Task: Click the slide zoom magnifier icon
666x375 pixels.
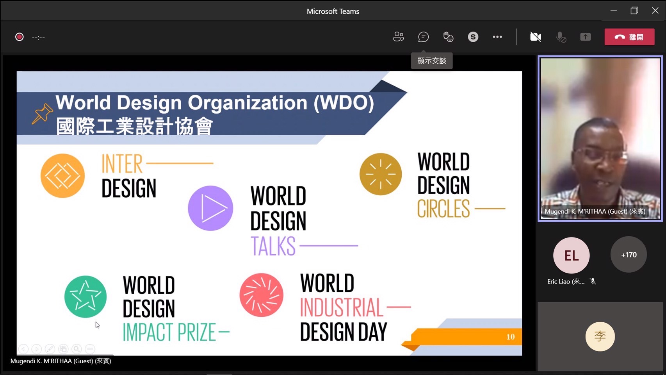Action: 77,349
